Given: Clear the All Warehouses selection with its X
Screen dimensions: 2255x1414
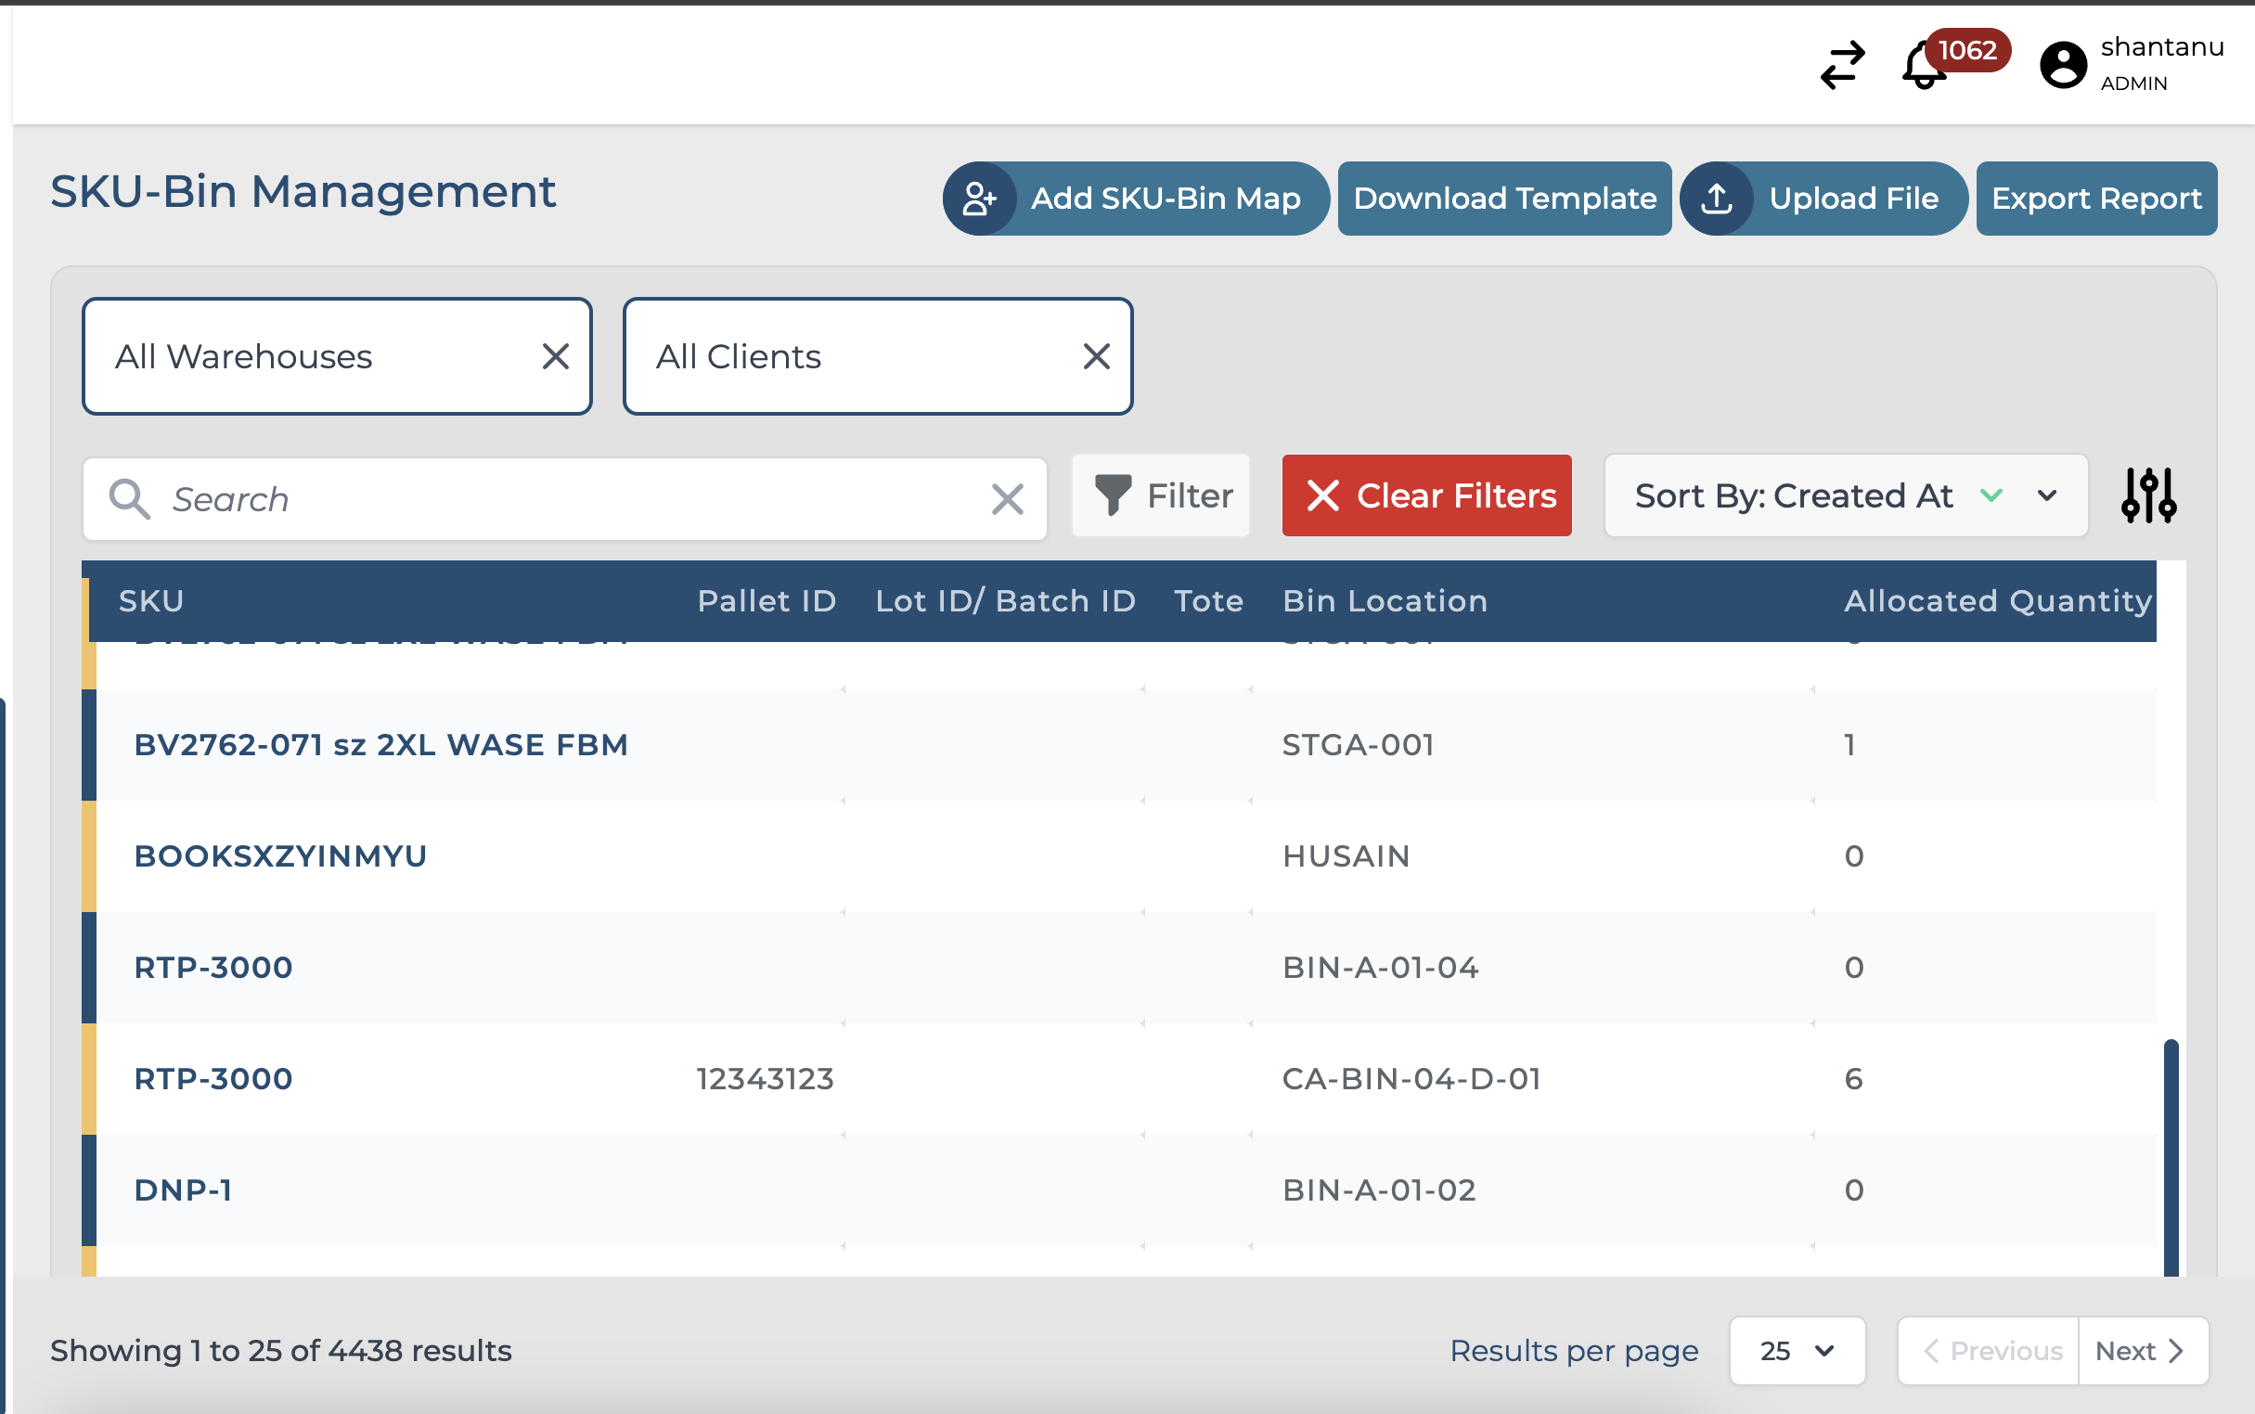Looking at the screenshot, I should [556, 356].
